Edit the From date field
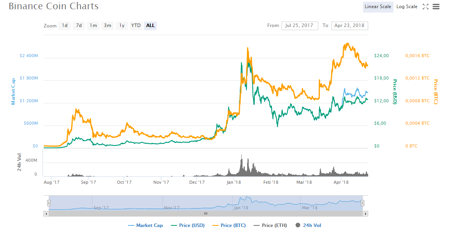The height and width of the screenshot is (232, 449). click(x=299, y=25)
